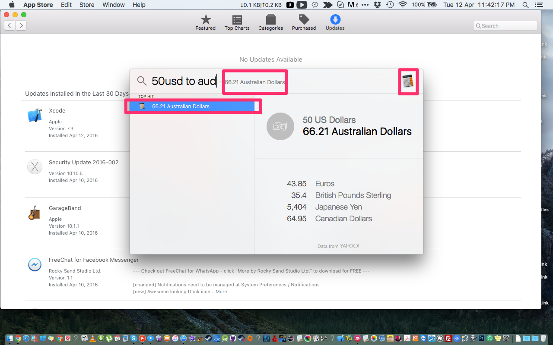Open Categories in App Store toolbar

271,22
